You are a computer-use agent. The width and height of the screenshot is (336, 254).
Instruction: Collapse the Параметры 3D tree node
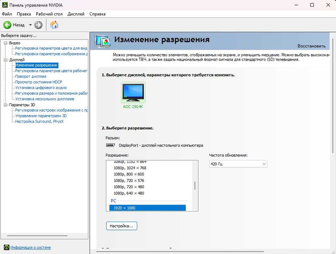tap(5, 105)
